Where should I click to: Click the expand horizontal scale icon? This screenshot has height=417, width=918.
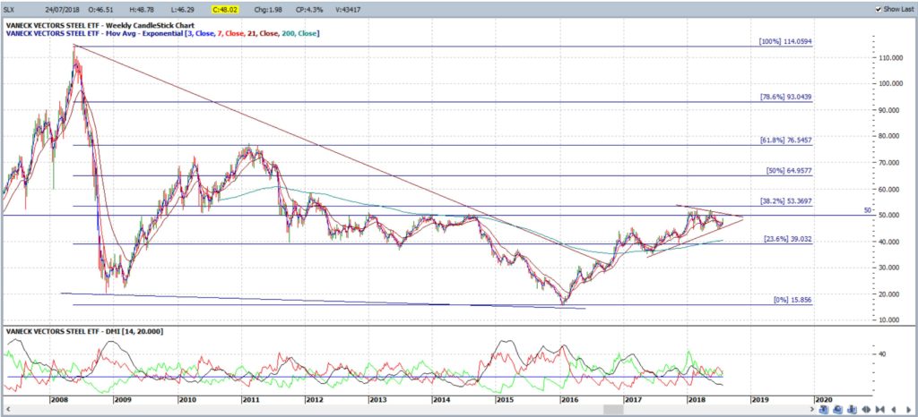[x=867, y=410]
